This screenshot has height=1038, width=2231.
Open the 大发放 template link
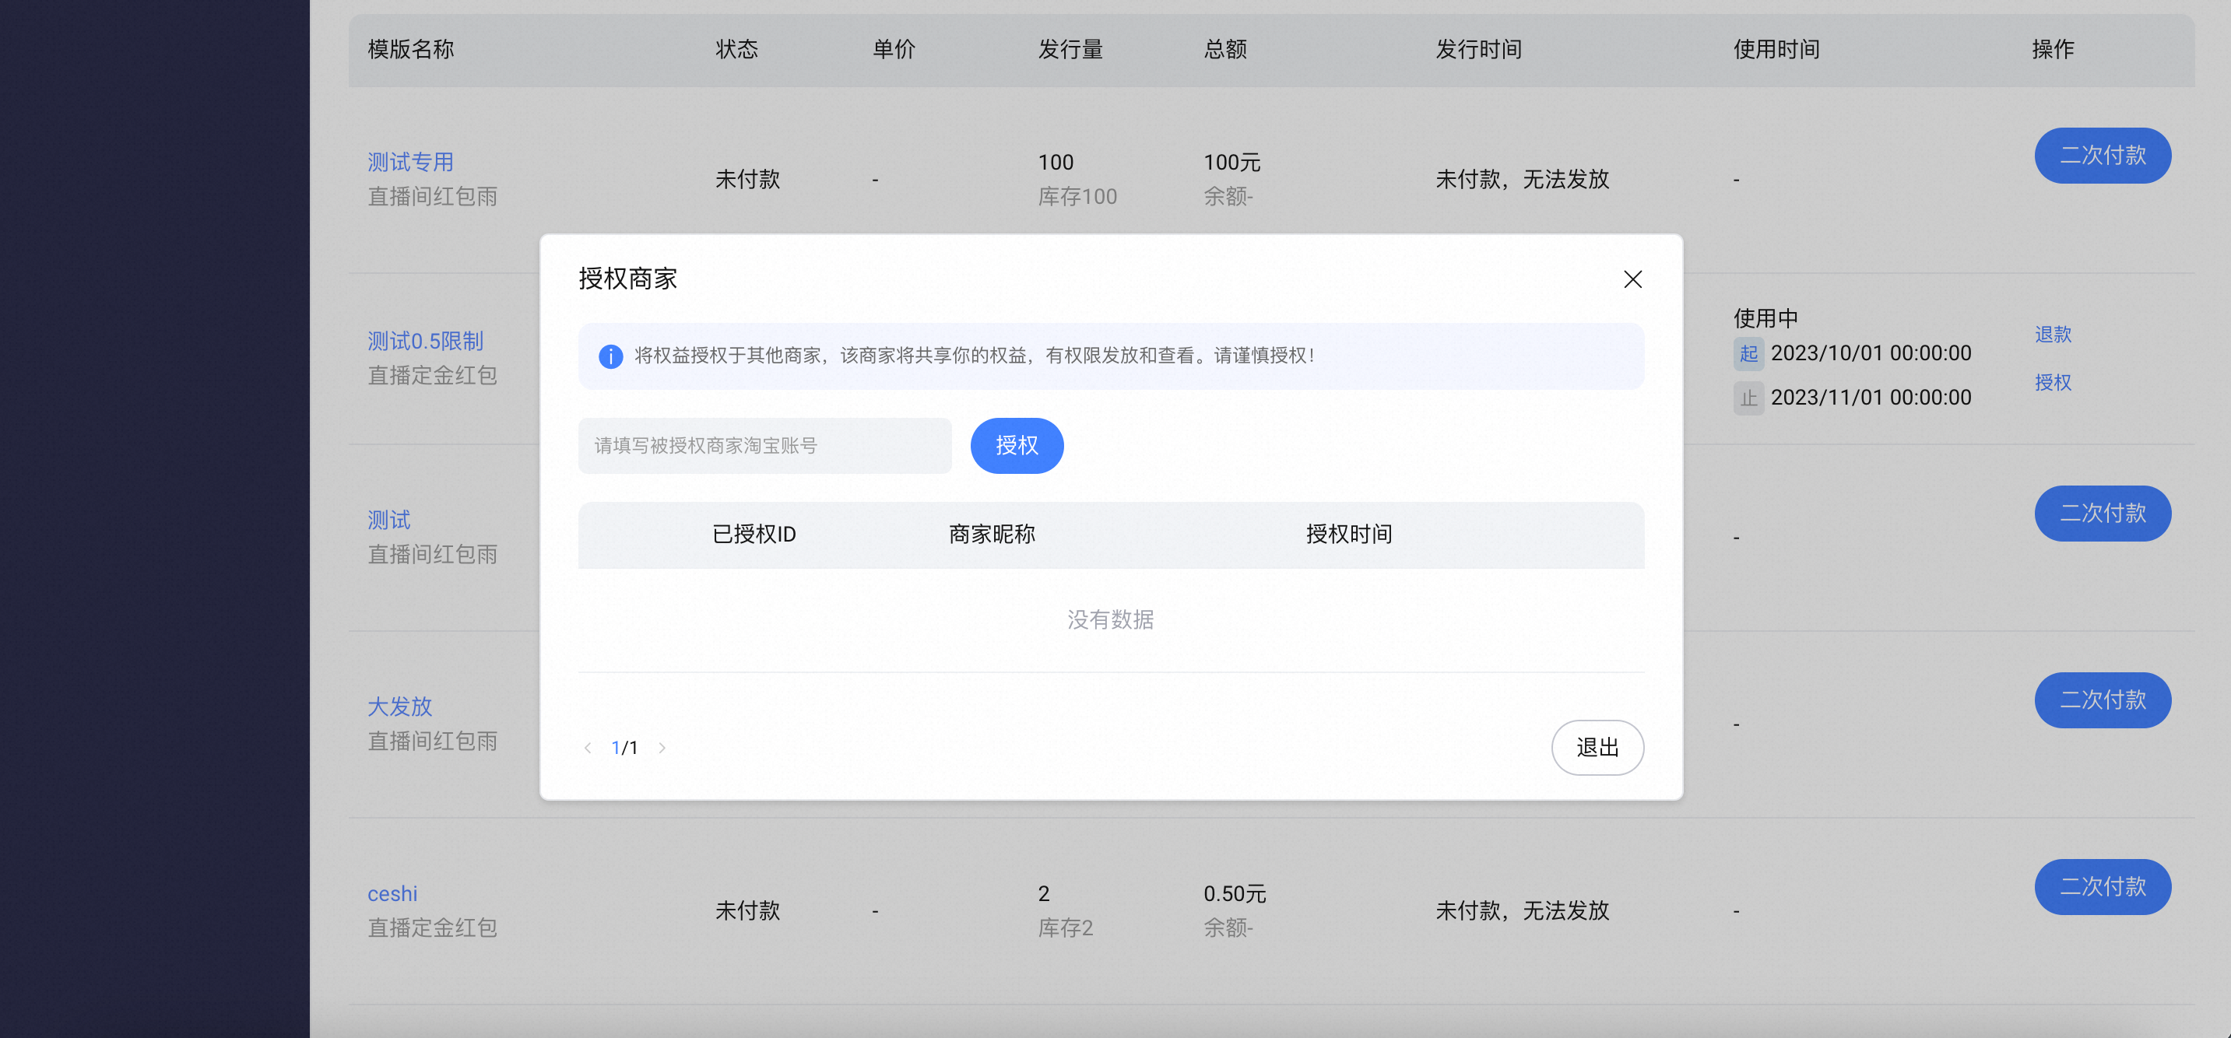[399, 707]
